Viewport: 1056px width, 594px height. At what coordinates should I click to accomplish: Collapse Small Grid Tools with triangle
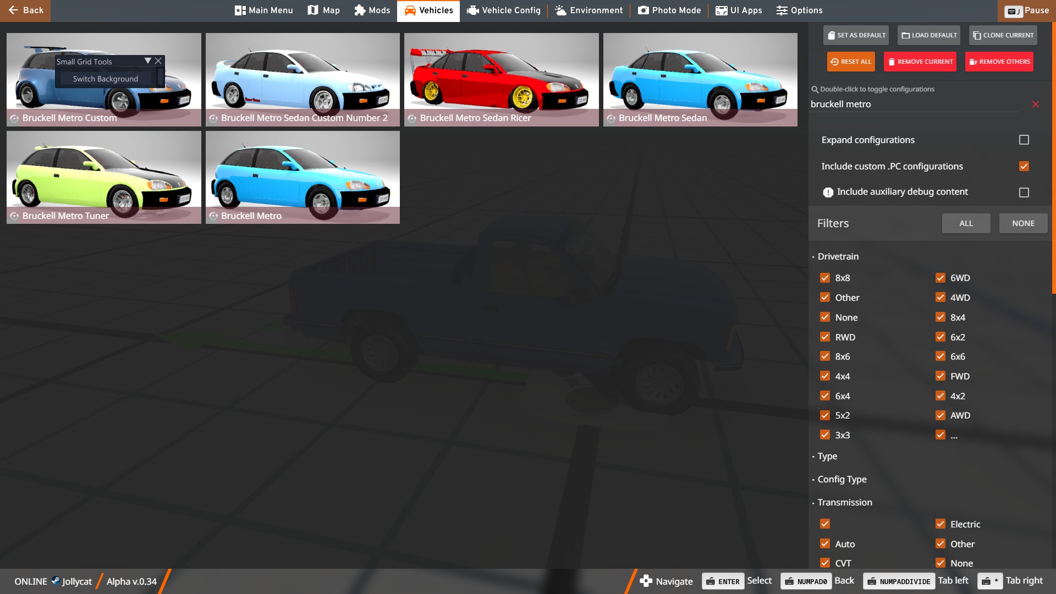147,61
